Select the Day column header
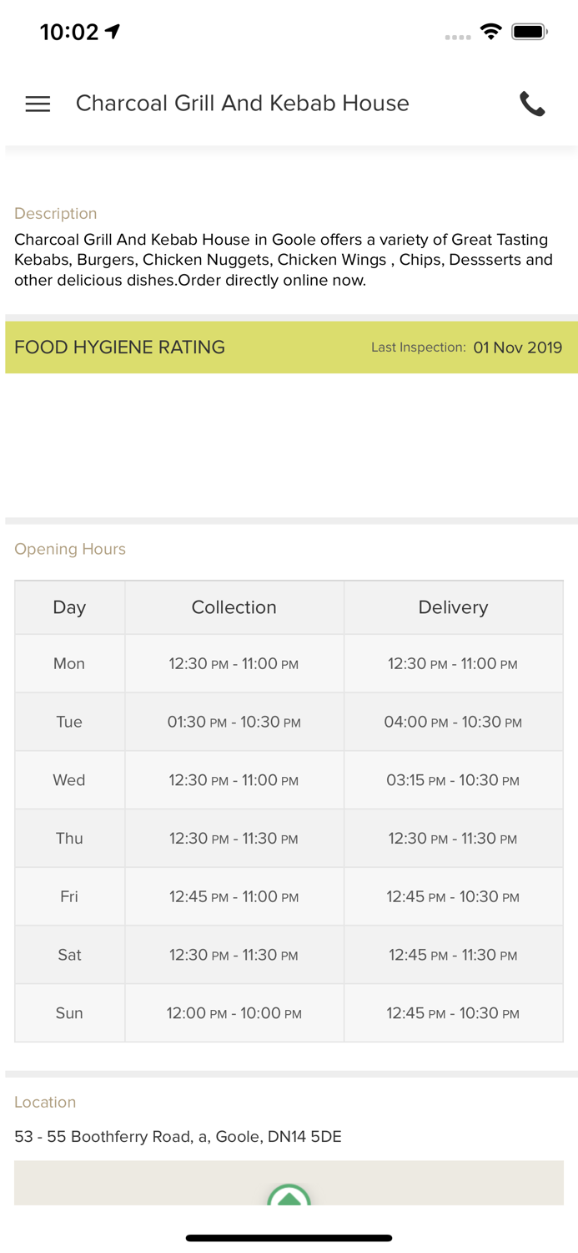 69,607
